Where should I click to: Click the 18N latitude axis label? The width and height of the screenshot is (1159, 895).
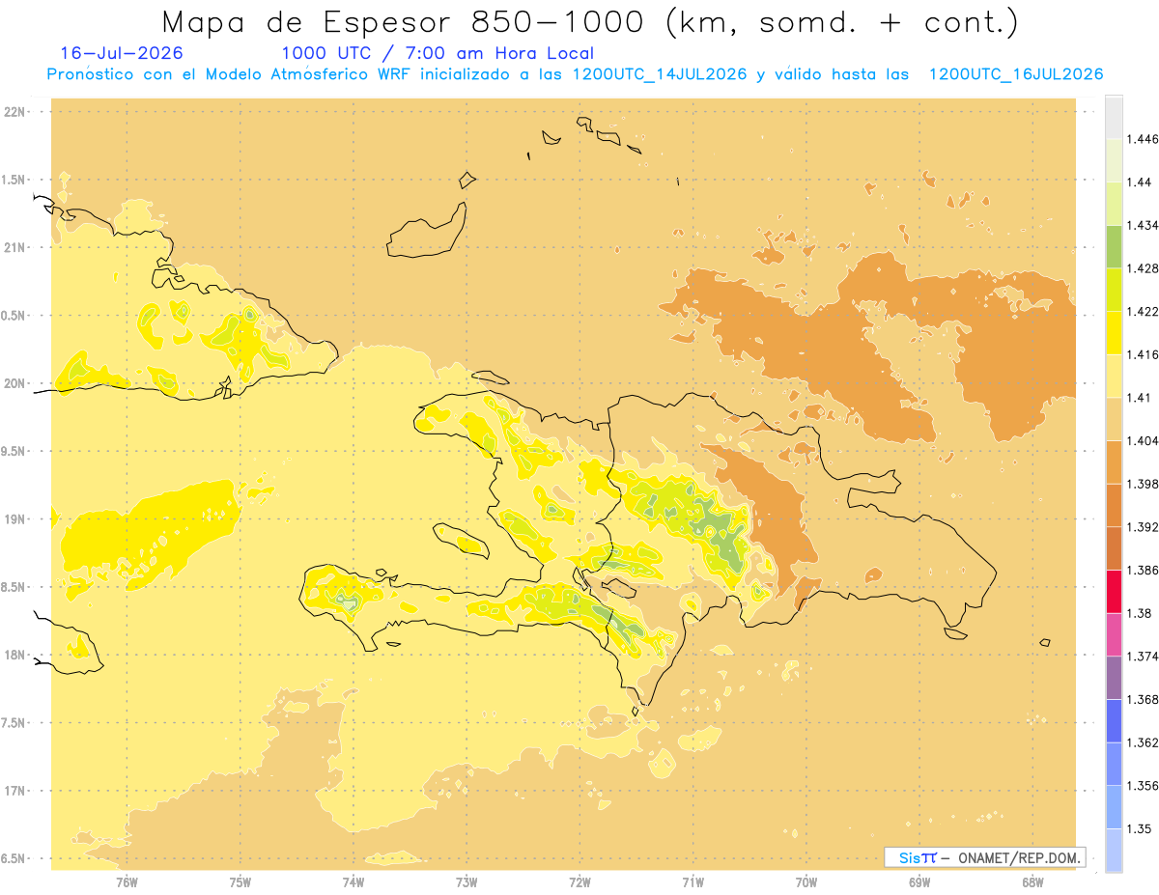pyautogui.click(x=15, y=656)
